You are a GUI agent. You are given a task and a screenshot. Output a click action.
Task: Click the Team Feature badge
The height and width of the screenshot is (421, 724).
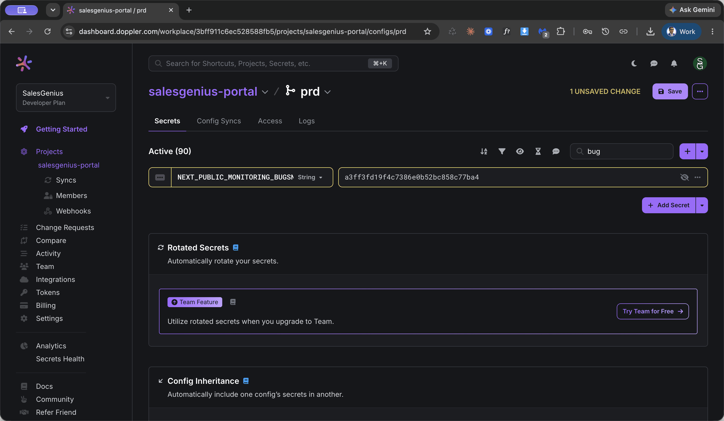tap(195, 302)
